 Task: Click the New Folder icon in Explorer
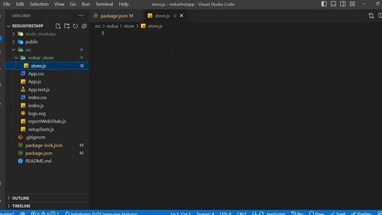pyautogui.click(x=66, y=26)
